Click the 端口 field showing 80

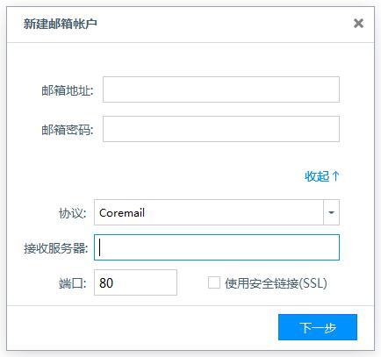(x=135, y=282)
